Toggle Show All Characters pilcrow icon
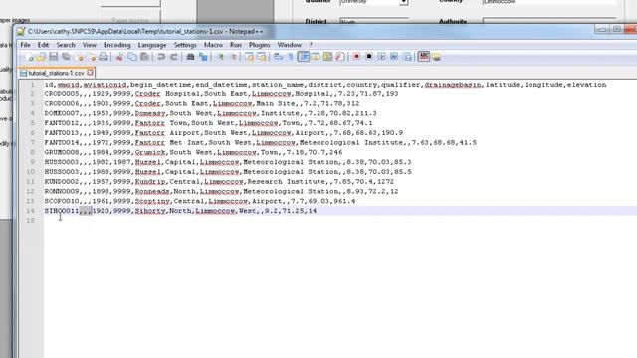Viewport: 637px width, 358px height. (291, 57)
